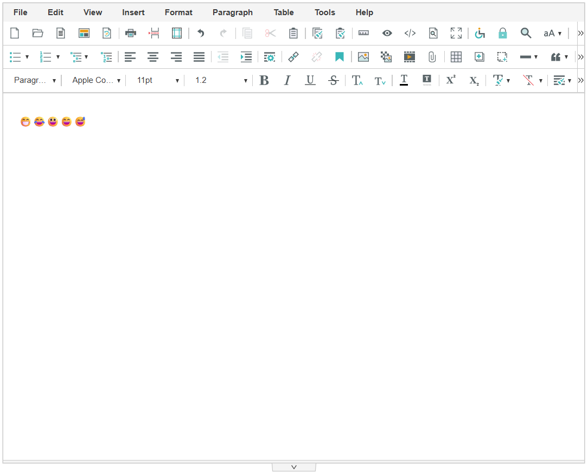
Task: View HTML source code
Action: pyautogui.click(x=410, y=34)
